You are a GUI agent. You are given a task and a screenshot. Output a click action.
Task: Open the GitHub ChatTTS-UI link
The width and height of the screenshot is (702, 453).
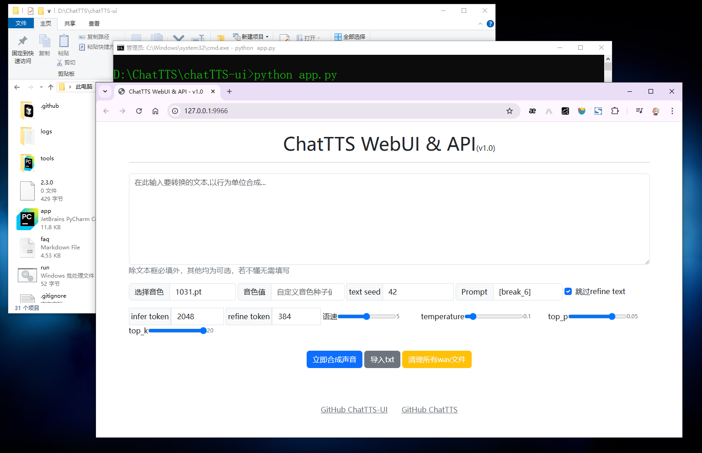pos(354,410)
